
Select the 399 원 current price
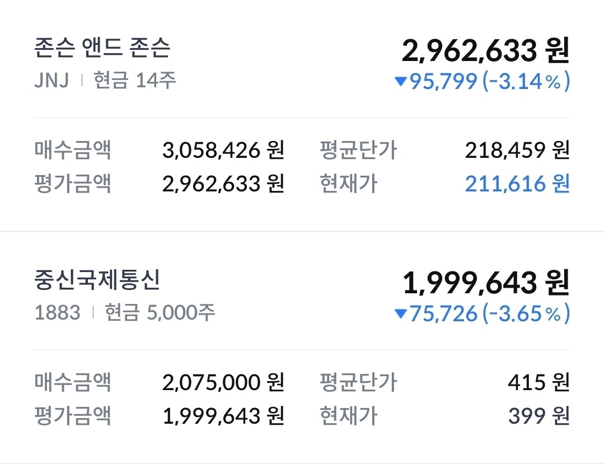539,416
